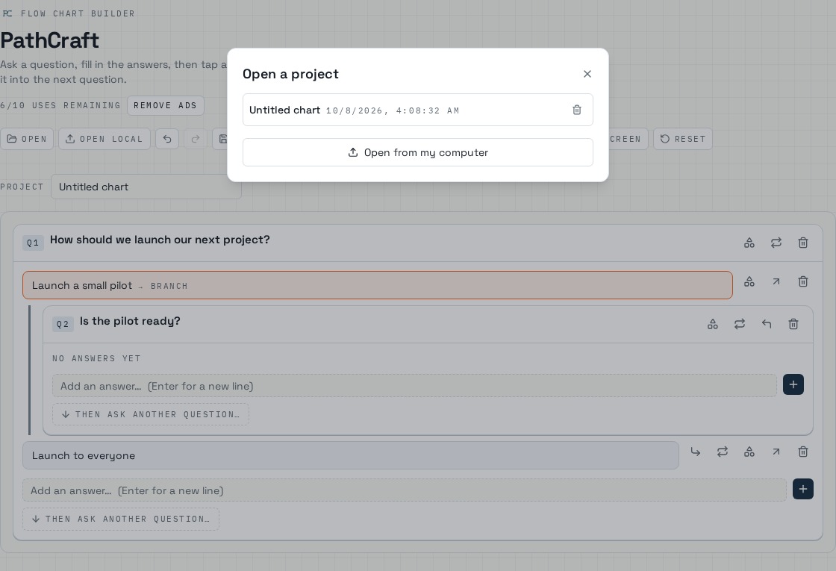Click the shapes icon for 'Launch a small pilot'
The width and height of the screenshot is (836, 571).
click(x=749, y=281)
